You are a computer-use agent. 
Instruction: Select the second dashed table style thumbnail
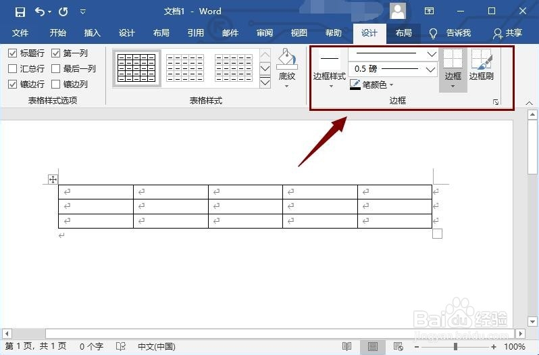tap(185, 68)
